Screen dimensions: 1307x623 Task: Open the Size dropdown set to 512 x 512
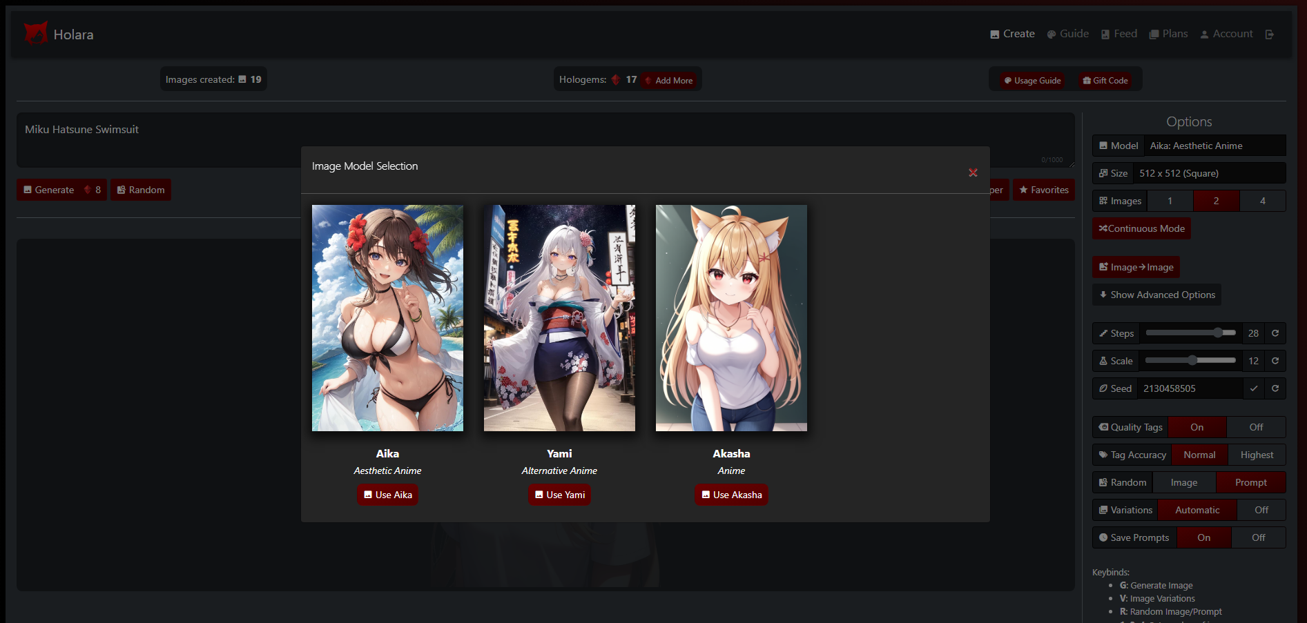pos(1208,173)
